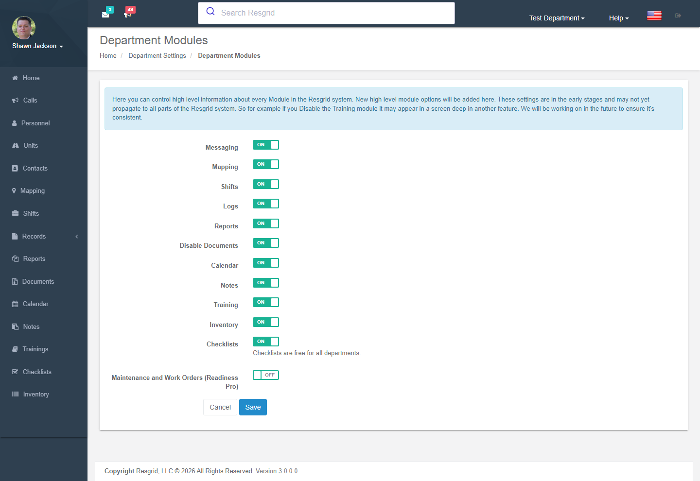
Task: Click the search magnifier icon
Action: point(210,12)
